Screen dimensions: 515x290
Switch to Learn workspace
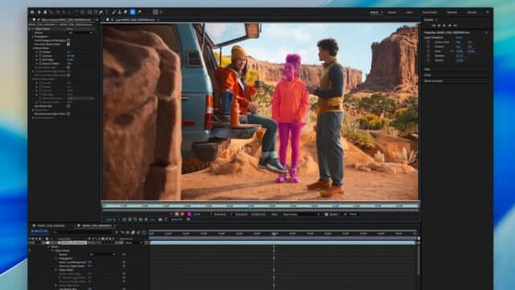coord(409,12)
